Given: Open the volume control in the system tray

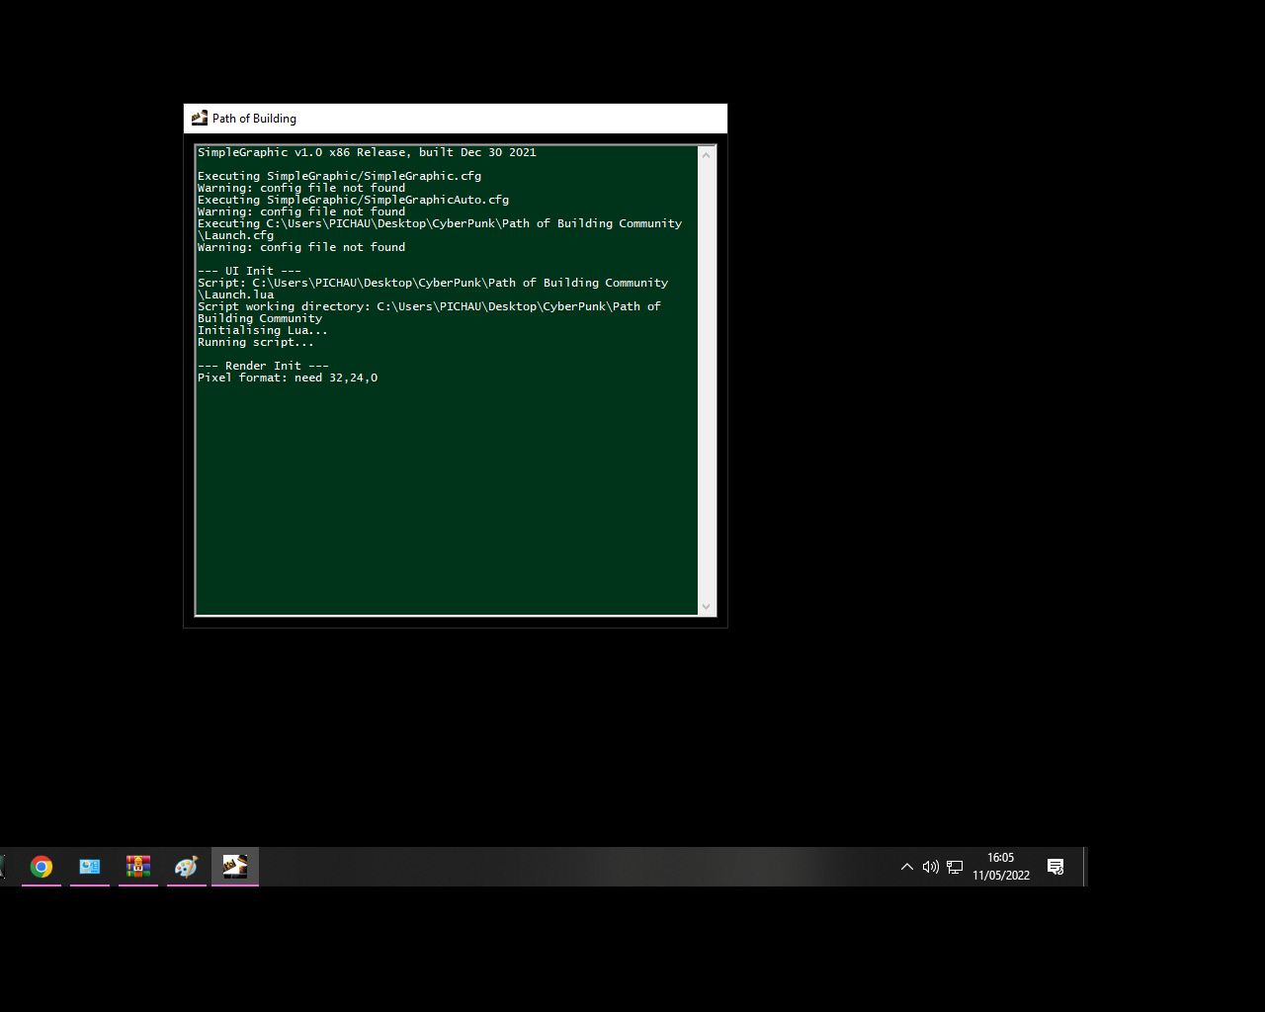Looking at the screenshot, I should point(930,867).
